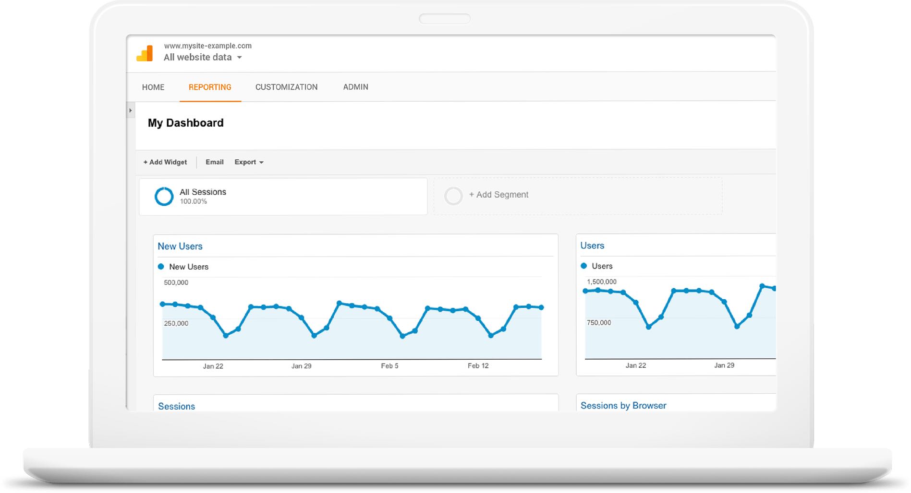Click the Add Segment placeholder box

[x=577, y=196]
